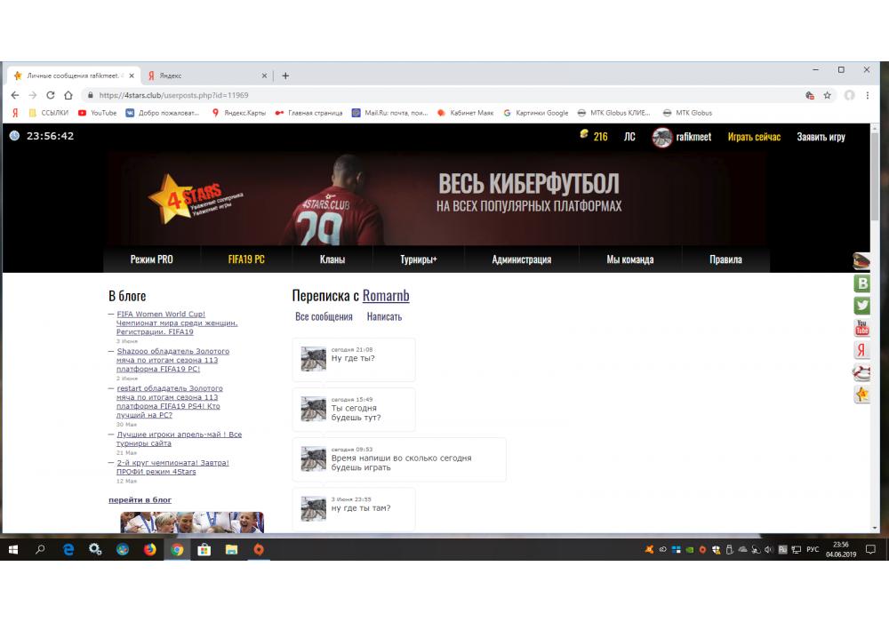The height and width of the screenshot is (622, 889).
Task: Open the Мы команда menu
Action: (630, 259)
